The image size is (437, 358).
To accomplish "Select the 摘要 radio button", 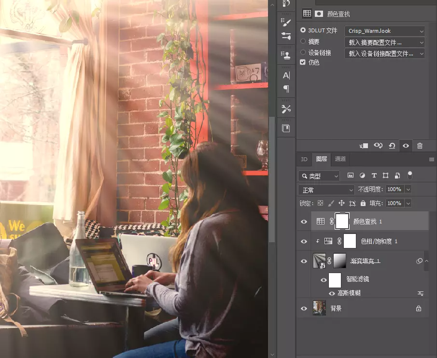I will pyautogui.click(x=303, y=41).
